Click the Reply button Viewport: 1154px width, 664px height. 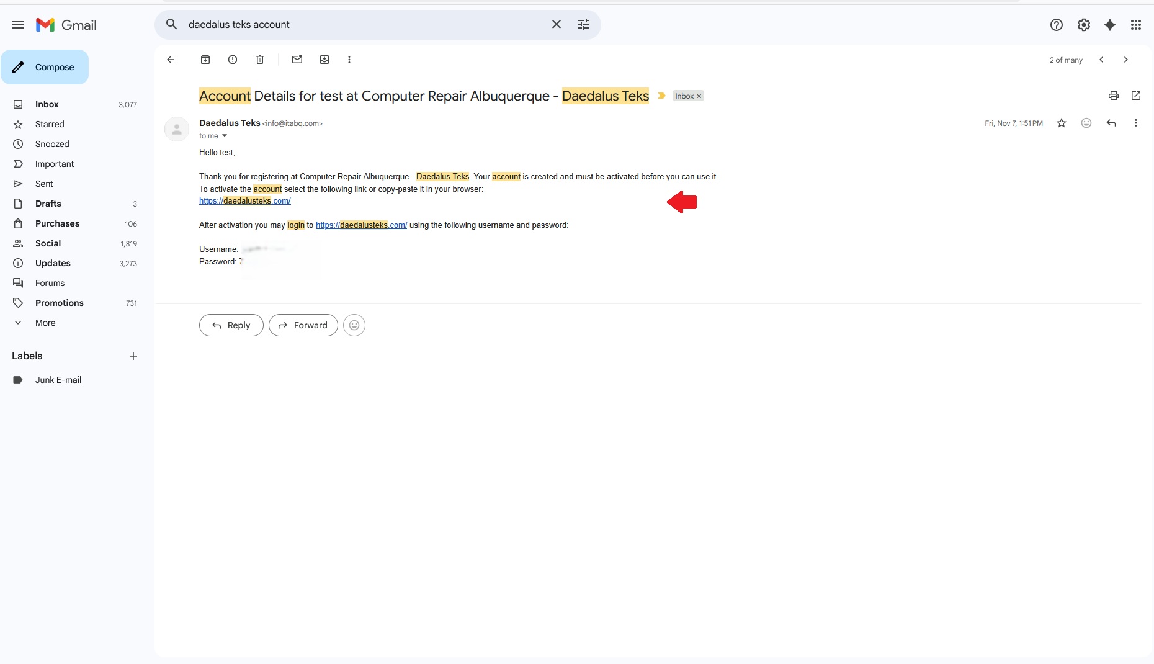pyautogui.click(x=231, y=325)
